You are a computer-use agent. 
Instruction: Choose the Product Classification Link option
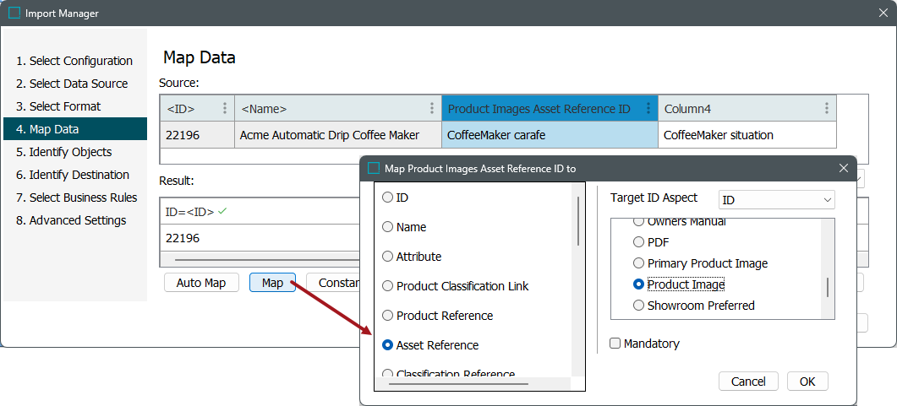pyautogui.click(x=388, y=286)
